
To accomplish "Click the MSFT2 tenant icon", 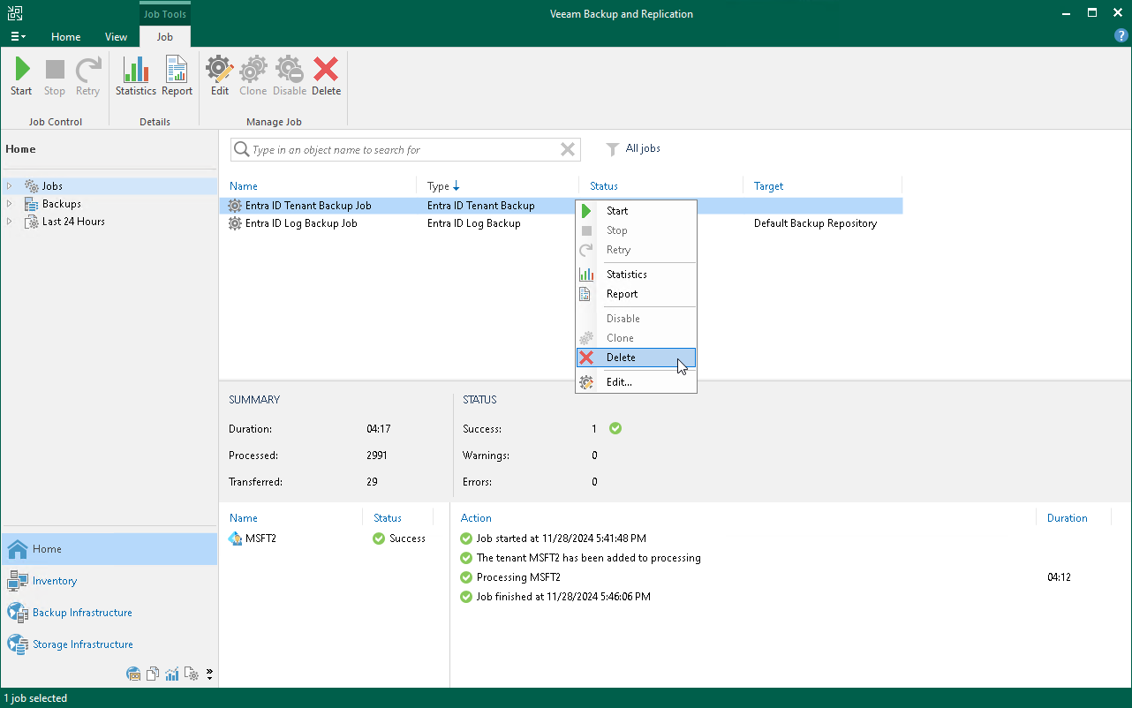I will [235, 539].
